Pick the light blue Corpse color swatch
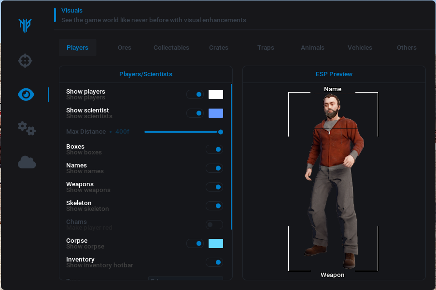The width and height of the screenshot is (436, 290). (216, 244)
